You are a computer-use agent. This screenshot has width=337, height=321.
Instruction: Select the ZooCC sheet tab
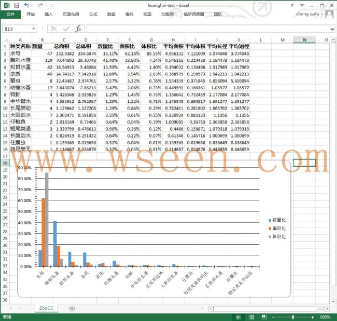coord(45,309)
